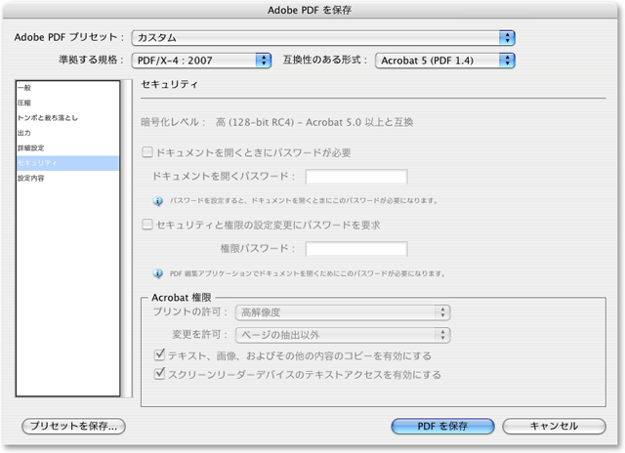Open 互換性のある形式 Acrobat 5 dropdown
The image size is (625, 453).
coord(444,61)
